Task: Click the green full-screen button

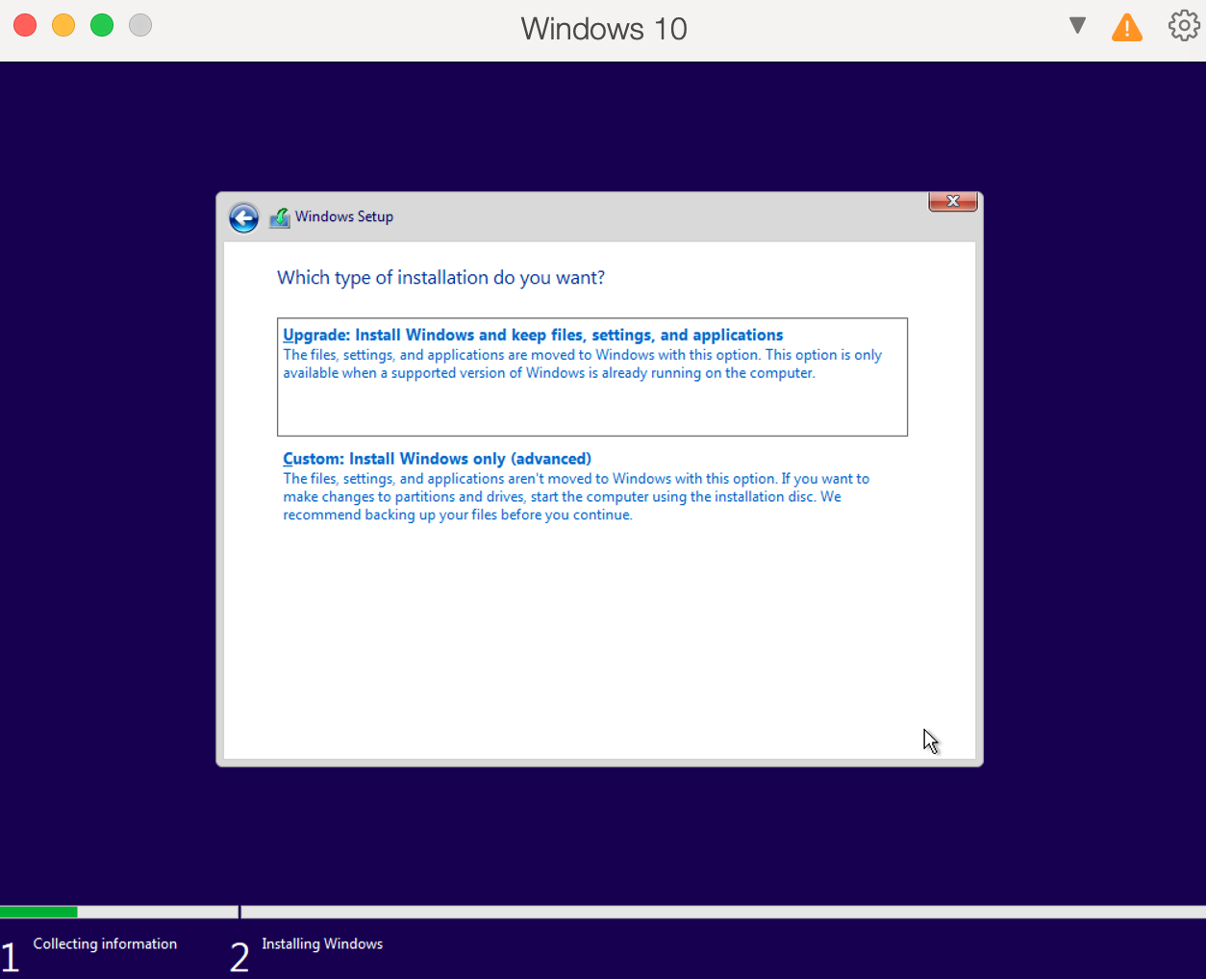Action: coord(102,26)
